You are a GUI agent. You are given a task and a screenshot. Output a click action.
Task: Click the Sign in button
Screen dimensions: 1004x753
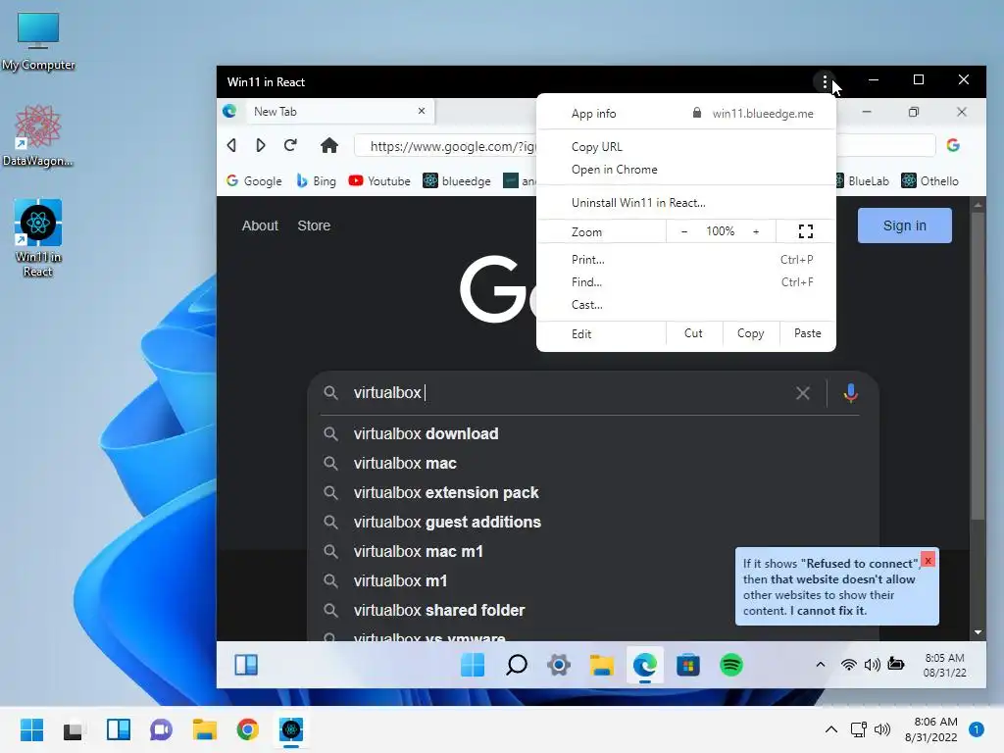[x=904, y=226]
